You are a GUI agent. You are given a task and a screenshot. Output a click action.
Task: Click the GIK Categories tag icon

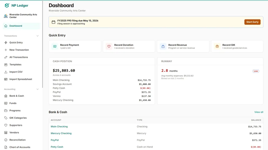point(6,118)
